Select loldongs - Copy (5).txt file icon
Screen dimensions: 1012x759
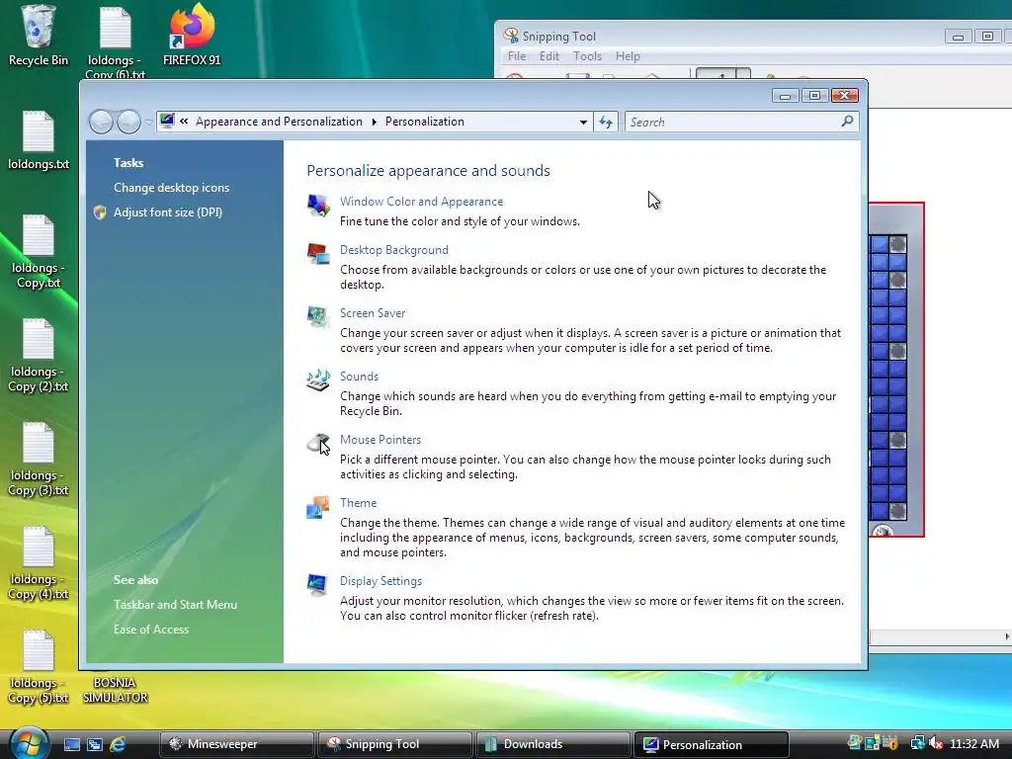[x=39, y=667]
